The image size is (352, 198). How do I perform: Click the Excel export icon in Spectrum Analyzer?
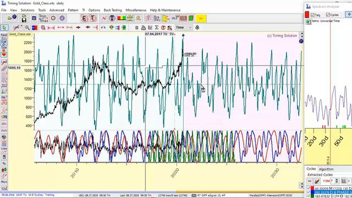tap(308, 22)
